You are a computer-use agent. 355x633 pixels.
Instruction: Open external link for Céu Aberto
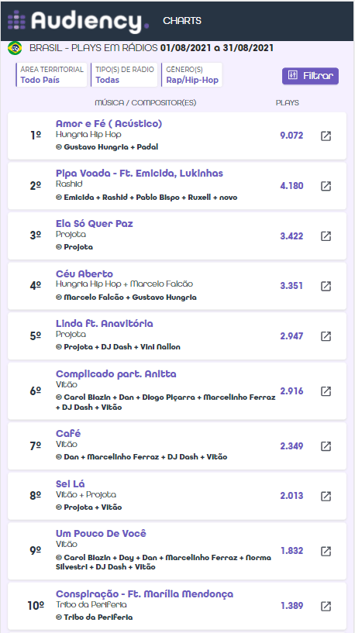pyautogui.click(x=326, y=286)
